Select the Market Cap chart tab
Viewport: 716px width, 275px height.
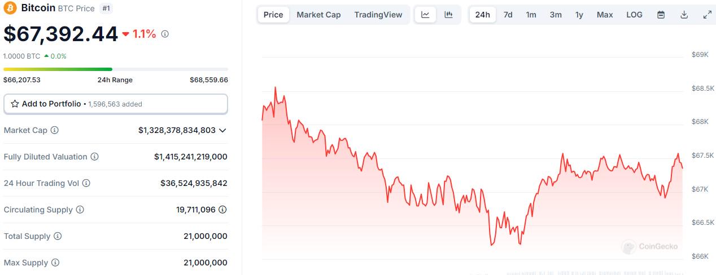tap(318, 15)
